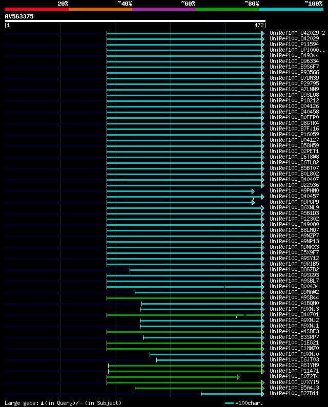This screenshot has height=407, width=328.
Task: Click UniRef100_B5BT07 label
Action: pyautogui.click(x=294, y=168)
